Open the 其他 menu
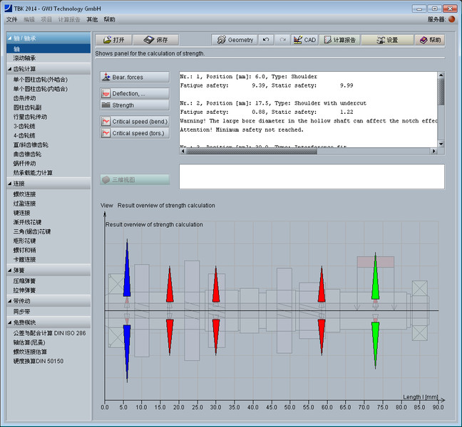The image size is (462, 427). tap(92, 20)
